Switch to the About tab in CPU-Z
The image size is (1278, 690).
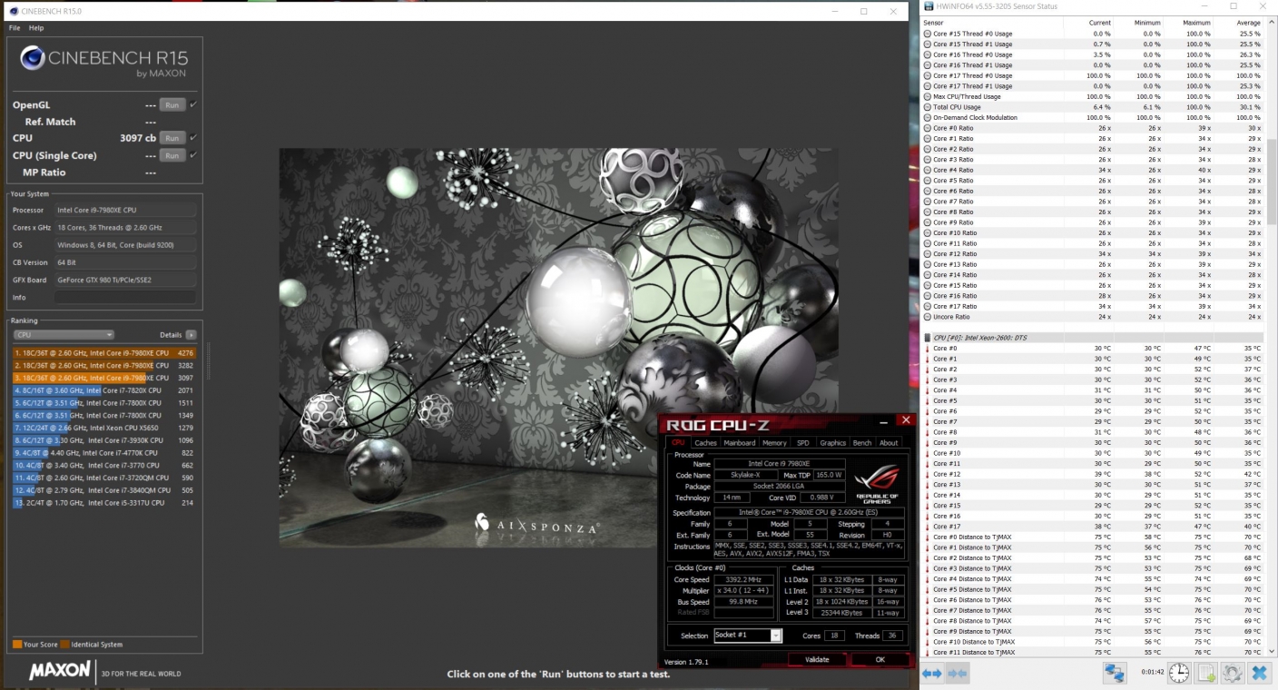pyautogui.click(x=889, y=443)
